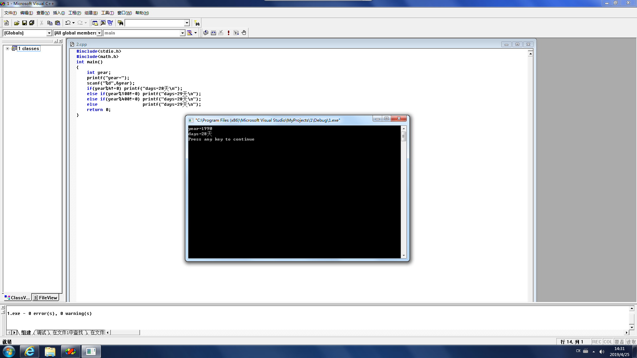This screenshot has height=358, width=637.
Task: Click the Find text input field
Action: [x=154, y=23]
